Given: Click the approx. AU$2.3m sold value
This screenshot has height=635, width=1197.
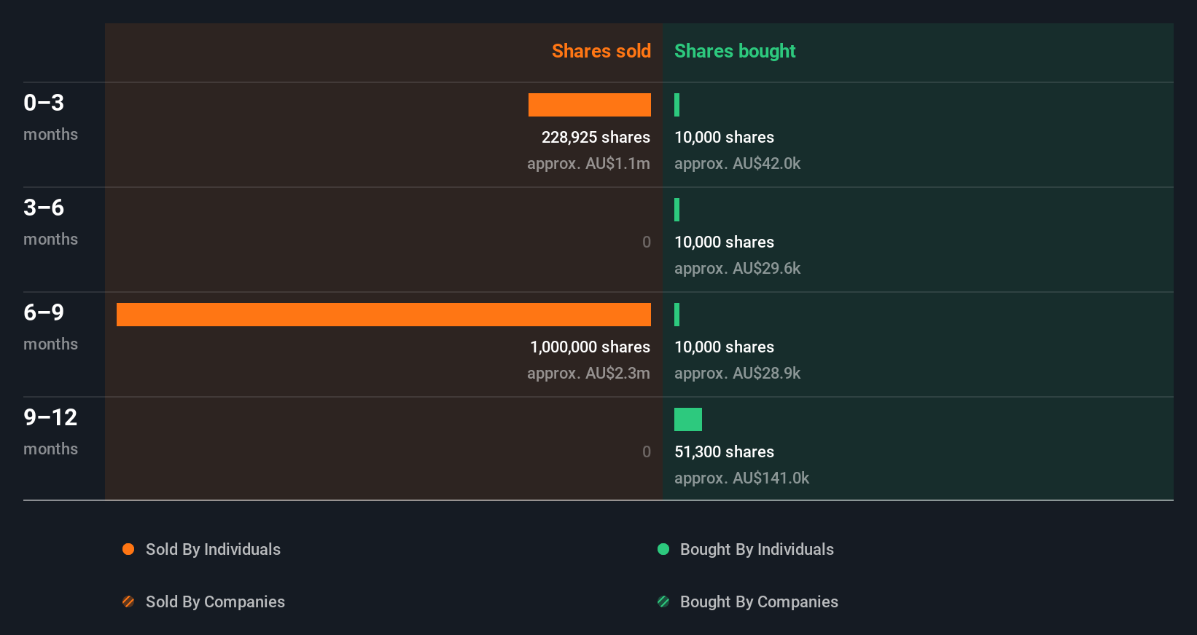Looking at the screenshot, I should 588,373.
